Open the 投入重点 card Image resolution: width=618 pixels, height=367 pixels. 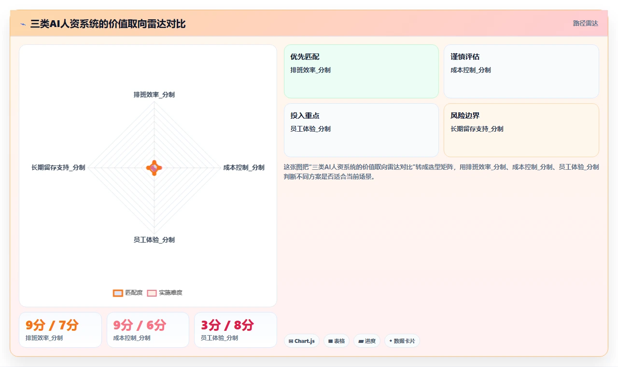(x=361, y=130)
